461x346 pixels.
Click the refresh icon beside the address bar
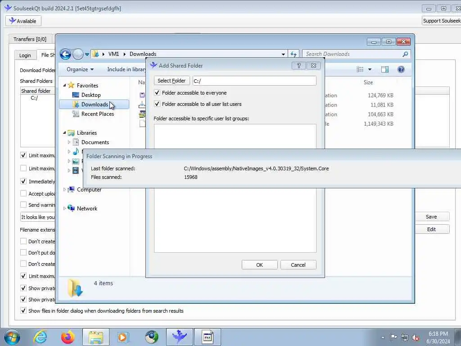(x=294, y=54)
